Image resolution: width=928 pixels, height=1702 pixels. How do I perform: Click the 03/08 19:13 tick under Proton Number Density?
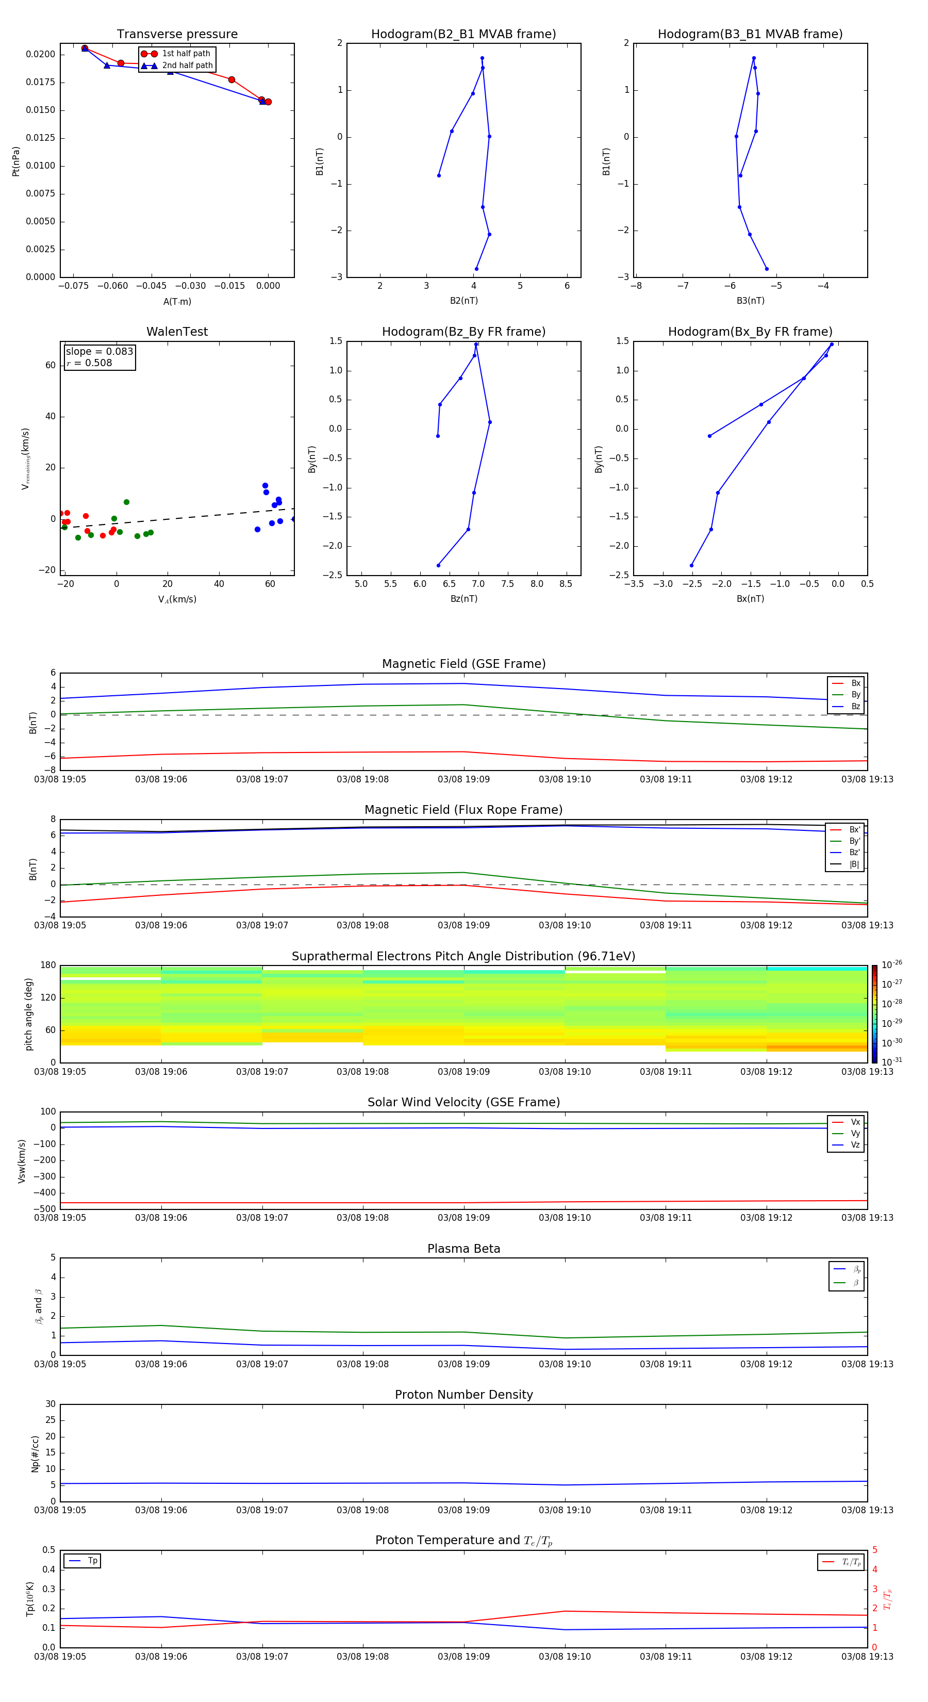(x=867, y=1510)
